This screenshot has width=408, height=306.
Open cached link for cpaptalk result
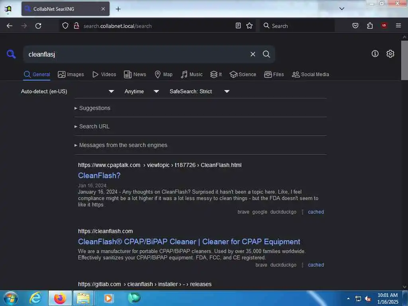pyautogui.click(x=316, y=212)
